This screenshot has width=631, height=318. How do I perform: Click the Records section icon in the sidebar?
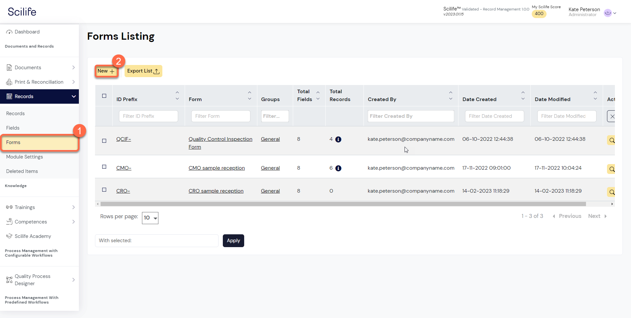click(x=9, y=96)
